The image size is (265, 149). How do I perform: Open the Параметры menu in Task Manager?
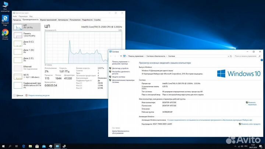point(23,17)
